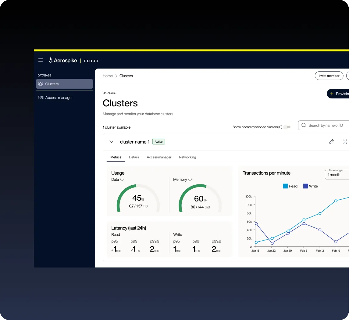349x320 pixels.
Task: Click the Search by name or ID field
Action: 326,125
